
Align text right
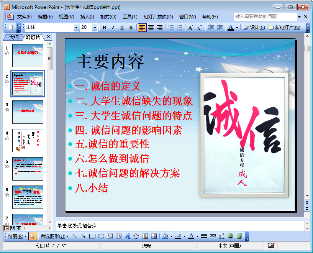pos(160,28)
